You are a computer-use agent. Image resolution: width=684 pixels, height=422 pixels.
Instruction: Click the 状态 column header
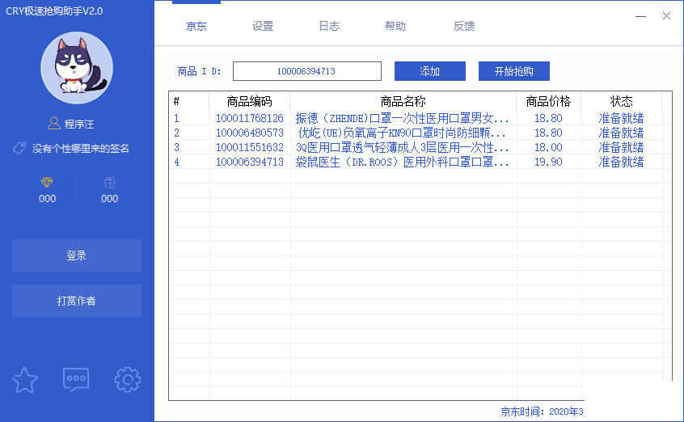pyautogui.click(x=621, y=101)
